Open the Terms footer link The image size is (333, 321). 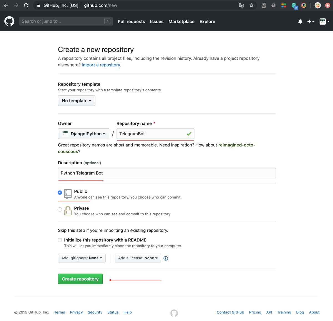[x=60, y=312]
